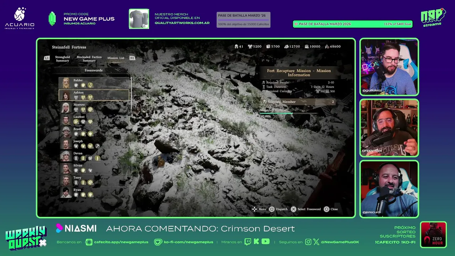Click the Select Freesword cross-button prompt

306,209
